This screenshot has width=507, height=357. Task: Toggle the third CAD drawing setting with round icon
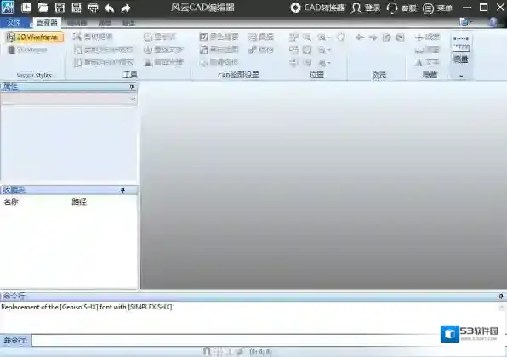coord(219,62)
